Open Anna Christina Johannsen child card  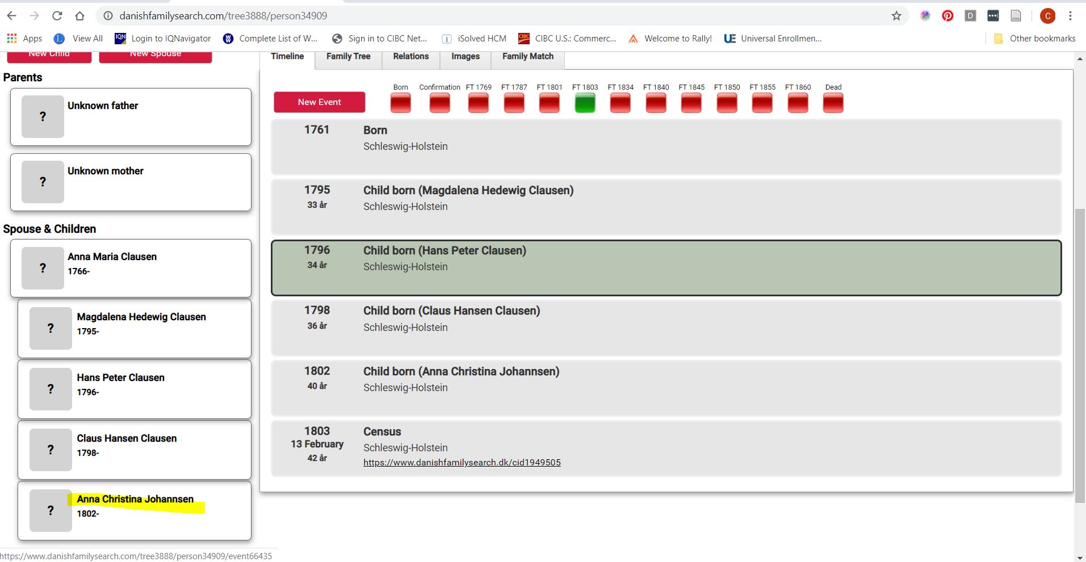coord(135,510)
